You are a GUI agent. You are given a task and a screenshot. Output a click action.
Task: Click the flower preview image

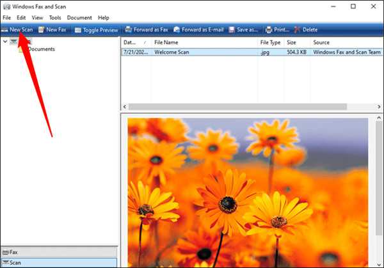click(248, 193)
